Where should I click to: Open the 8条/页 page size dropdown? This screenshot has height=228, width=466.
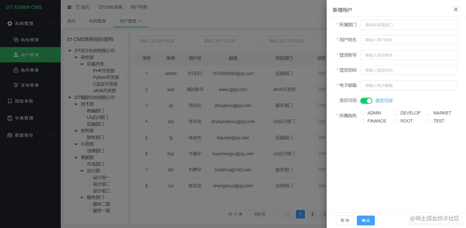262,214
